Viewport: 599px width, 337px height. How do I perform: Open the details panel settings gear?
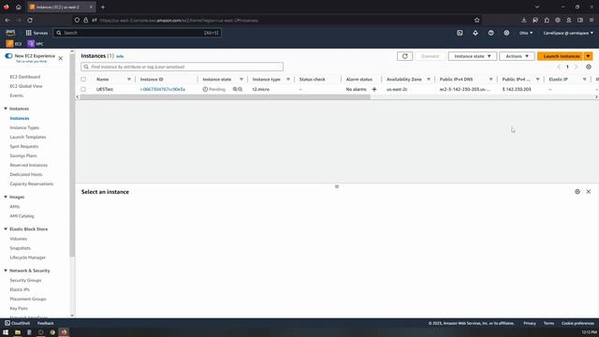[x=577, y=191]
